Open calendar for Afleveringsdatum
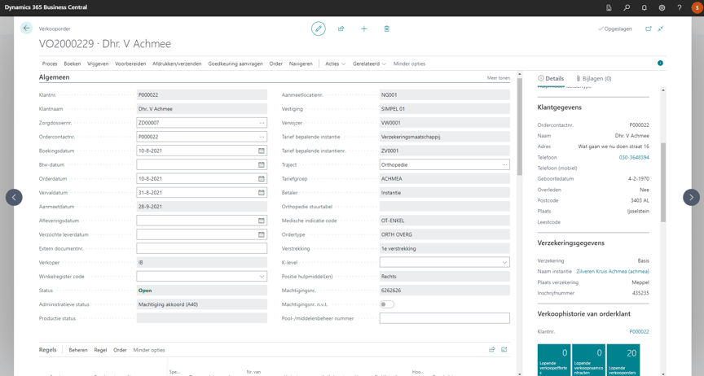This screenshot has width=704, height=376. (262, 221)
